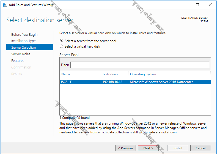
Task: Sort server pool by Name column
Action: tap(66, 74)
